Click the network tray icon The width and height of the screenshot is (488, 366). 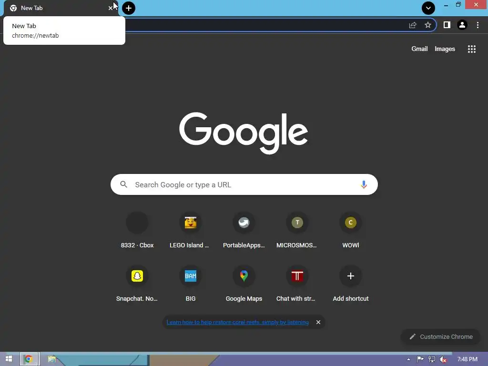pos(432,359)
